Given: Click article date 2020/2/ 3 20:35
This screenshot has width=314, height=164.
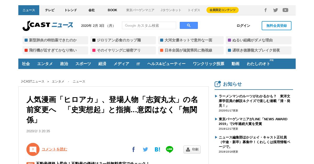Looking at the screenshot, I should tap(38, 131).
